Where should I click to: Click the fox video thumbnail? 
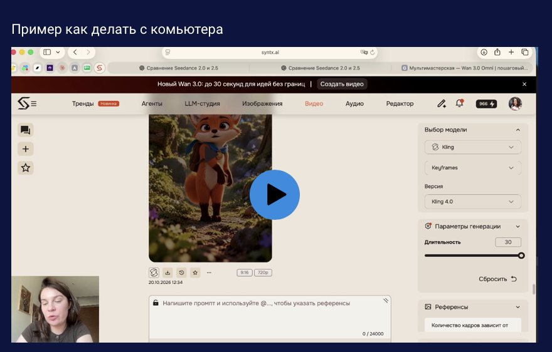click(x=210, y=188)
